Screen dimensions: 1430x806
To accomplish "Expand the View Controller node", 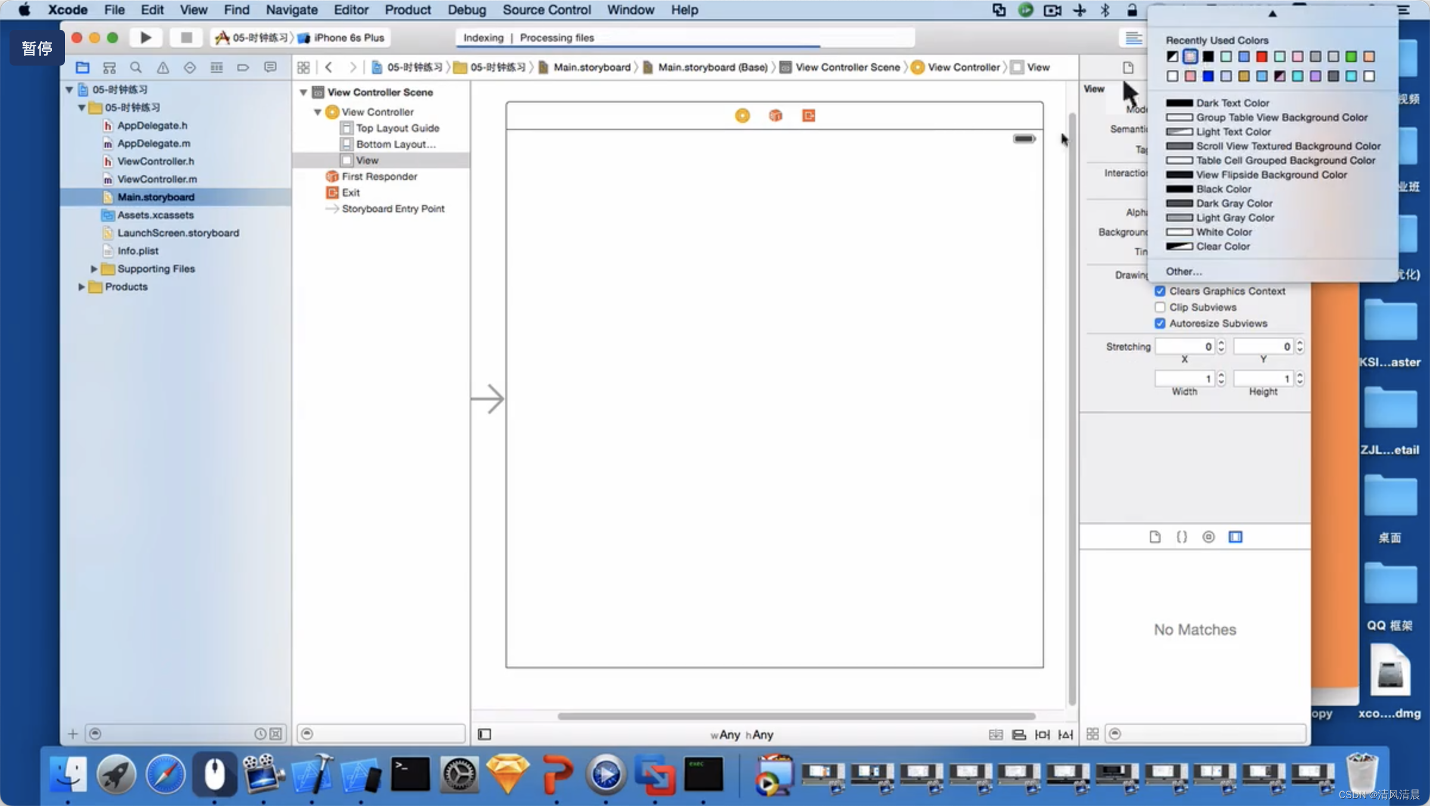I will (x=317, y=111).
